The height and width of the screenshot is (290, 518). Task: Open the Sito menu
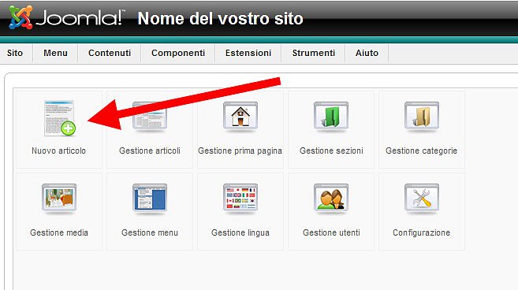pyautogui.click(x=15, y=53)
